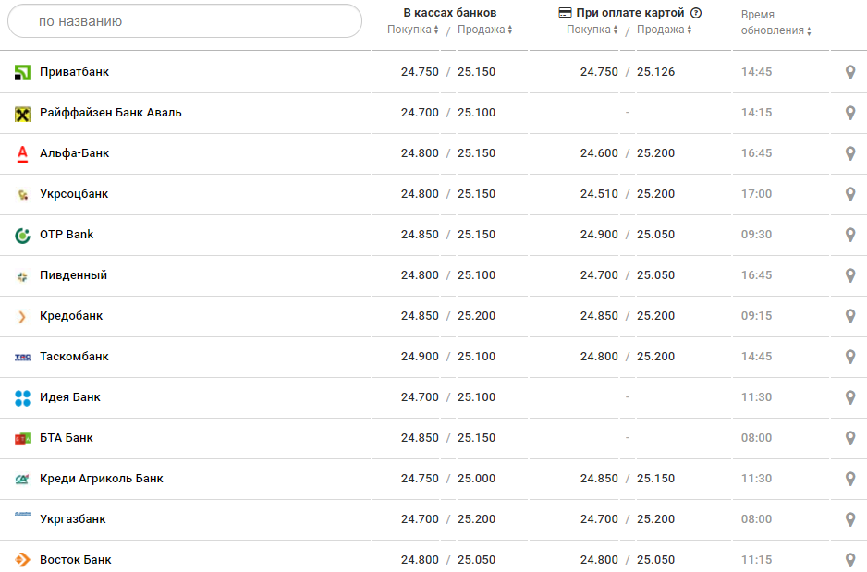Sort by cash desk Покупка rate
Screen dimensions: 867x572
click(413, 30)
